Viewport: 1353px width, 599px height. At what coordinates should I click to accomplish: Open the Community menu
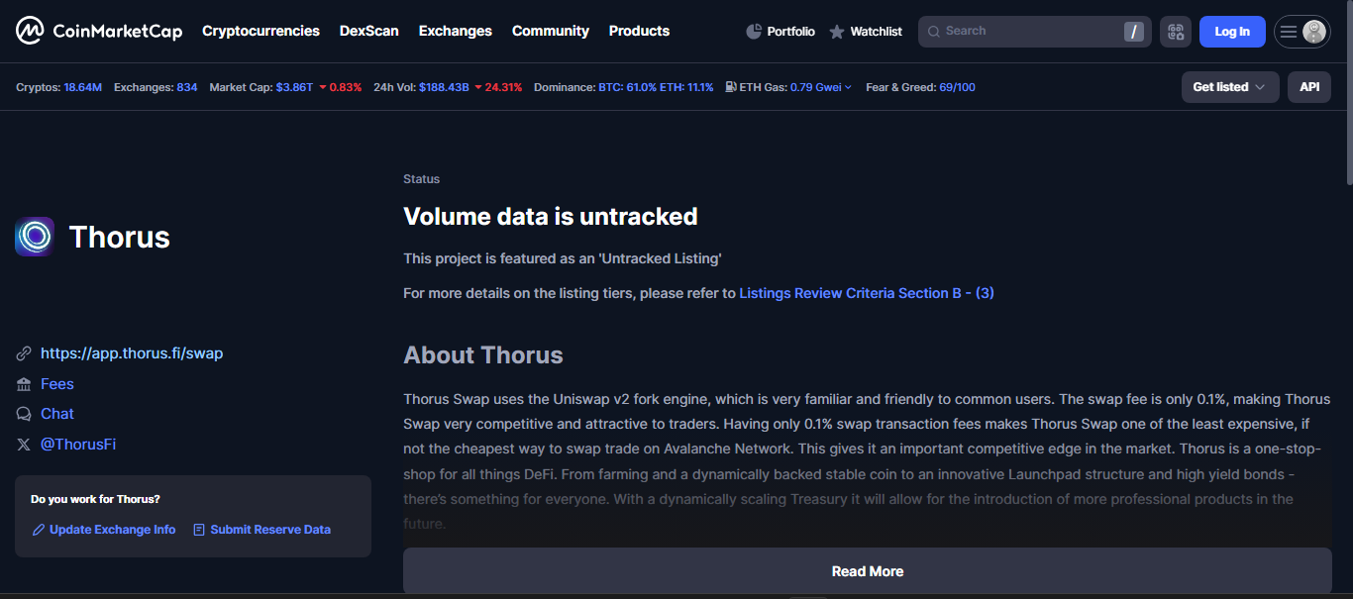pyautogui.click(x=551, y=31)
